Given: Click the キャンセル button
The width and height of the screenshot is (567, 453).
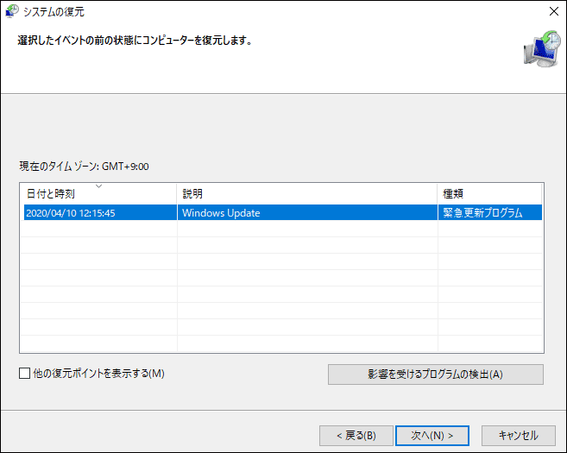Looking at the screenshot, I should pos(518,436).
